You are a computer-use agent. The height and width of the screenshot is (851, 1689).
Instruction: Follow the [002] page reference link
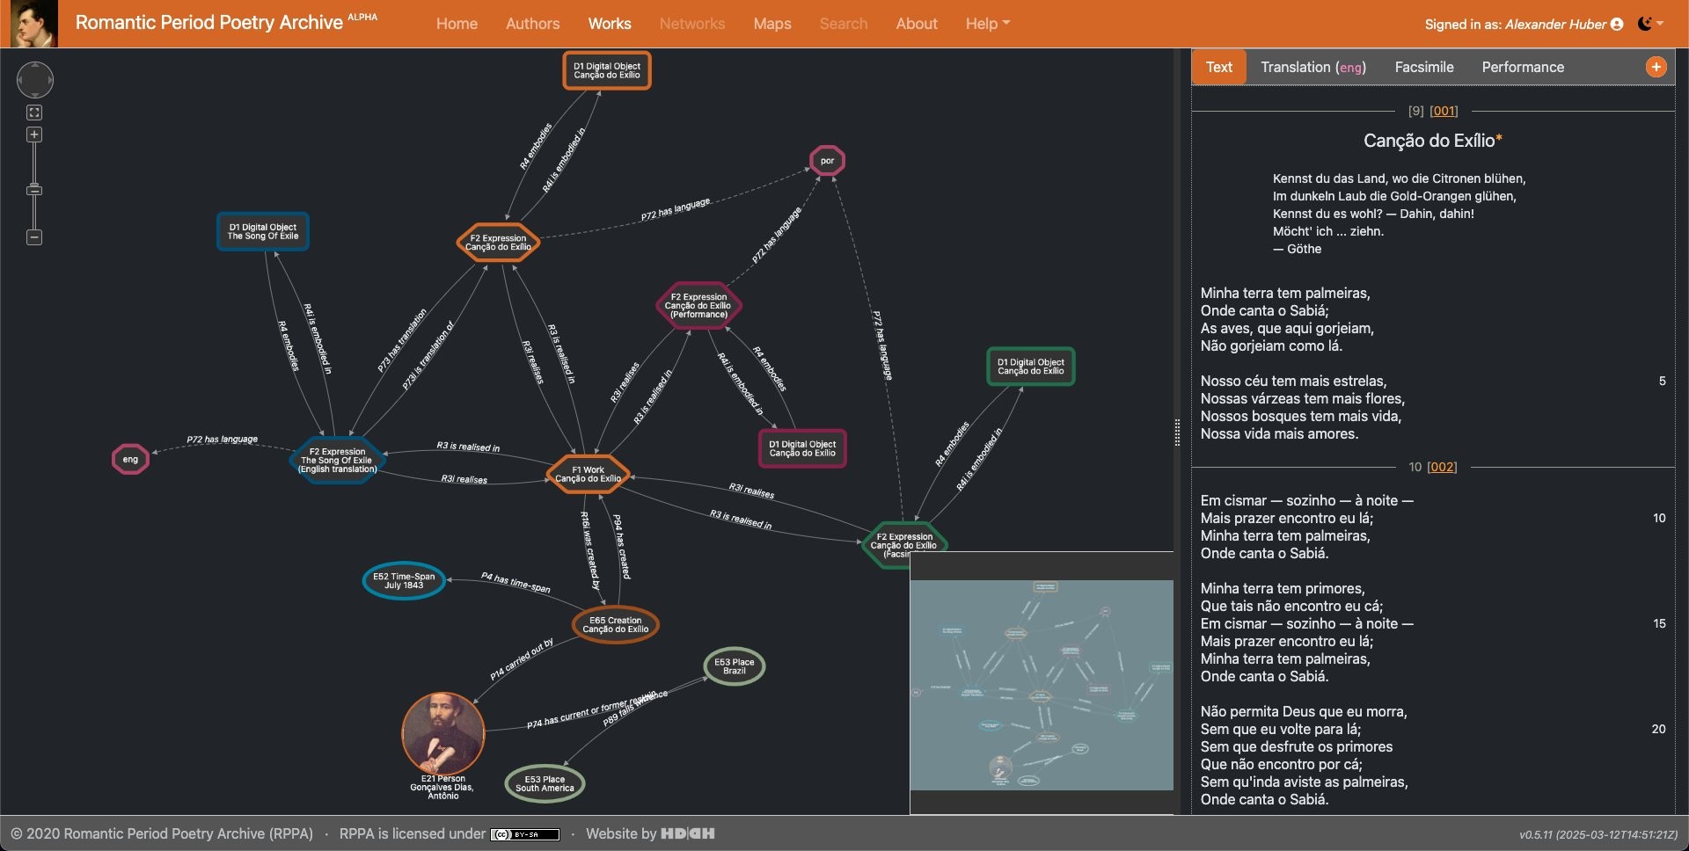click(1442, 467)
